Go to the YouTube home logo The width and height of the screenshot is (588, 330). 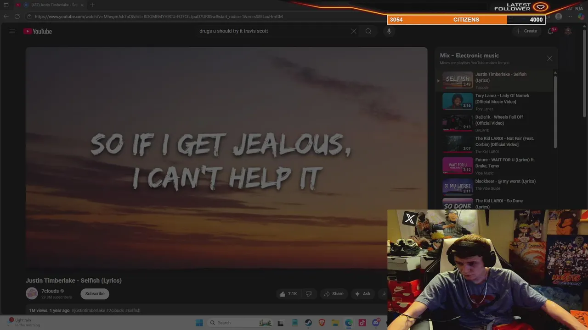point(38,31)
